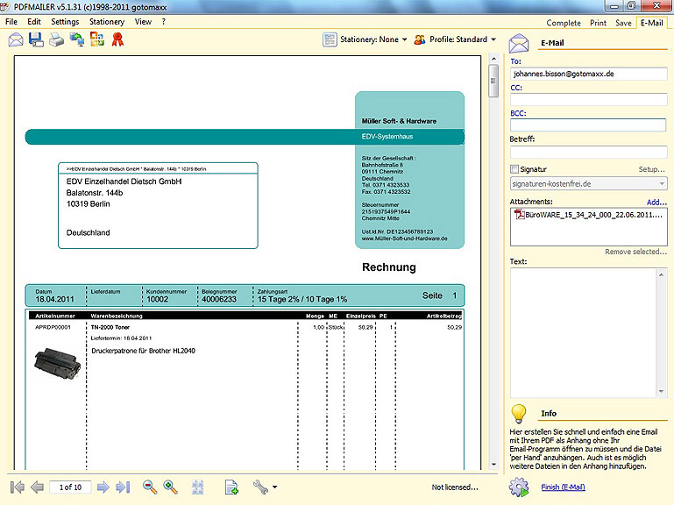
Task: Click Kundennummer value 10002
Action: pos(157,299)
